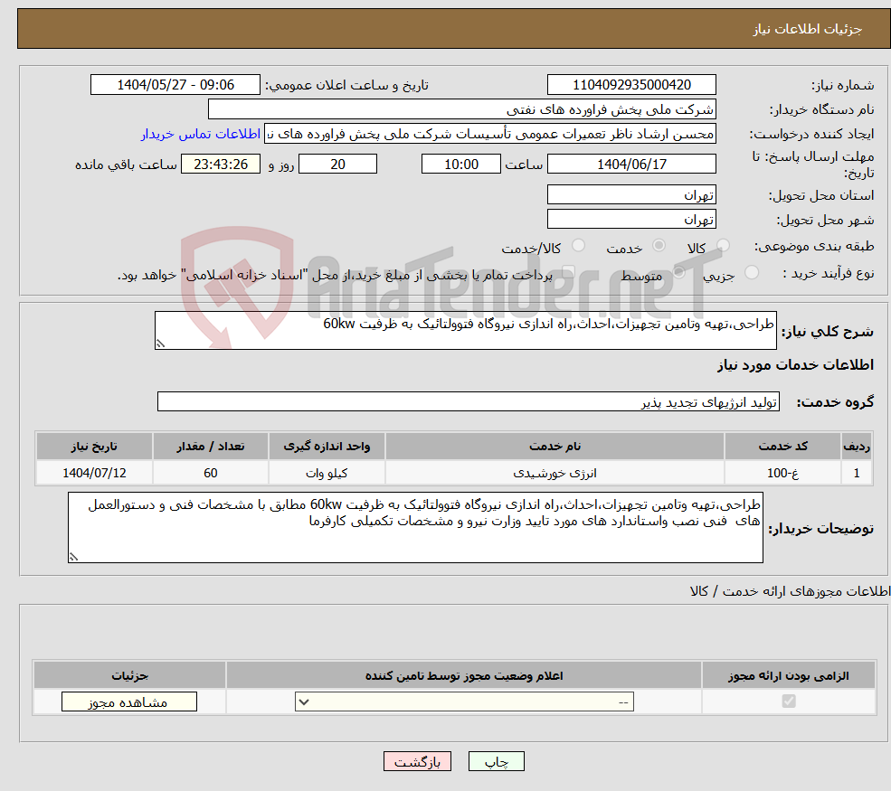This screenshot has width=891, height=791.
Task: Click the بازگشت button
Action: tap(417, 760)
